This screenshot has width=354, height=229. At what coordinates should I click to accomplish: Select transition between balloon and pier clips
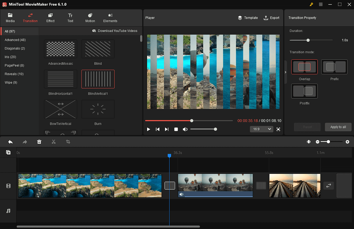click(x=261, y=186)
